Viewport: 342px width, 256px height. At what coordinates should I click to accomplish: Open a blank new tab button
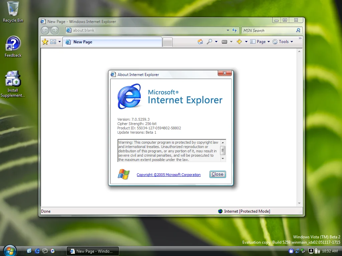tap(168, 42)
